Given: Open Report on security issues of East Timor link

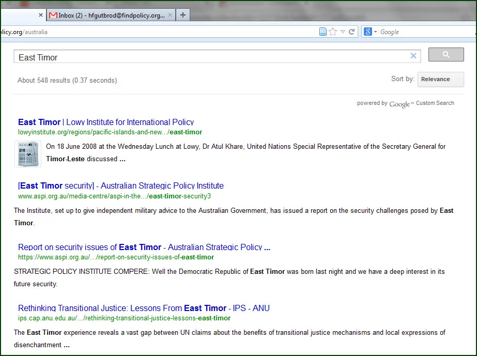Looking at the screenshot, I should (144, 247).
